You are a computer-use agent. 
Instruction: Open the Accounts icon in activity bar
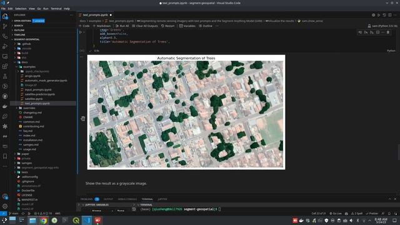5,196
